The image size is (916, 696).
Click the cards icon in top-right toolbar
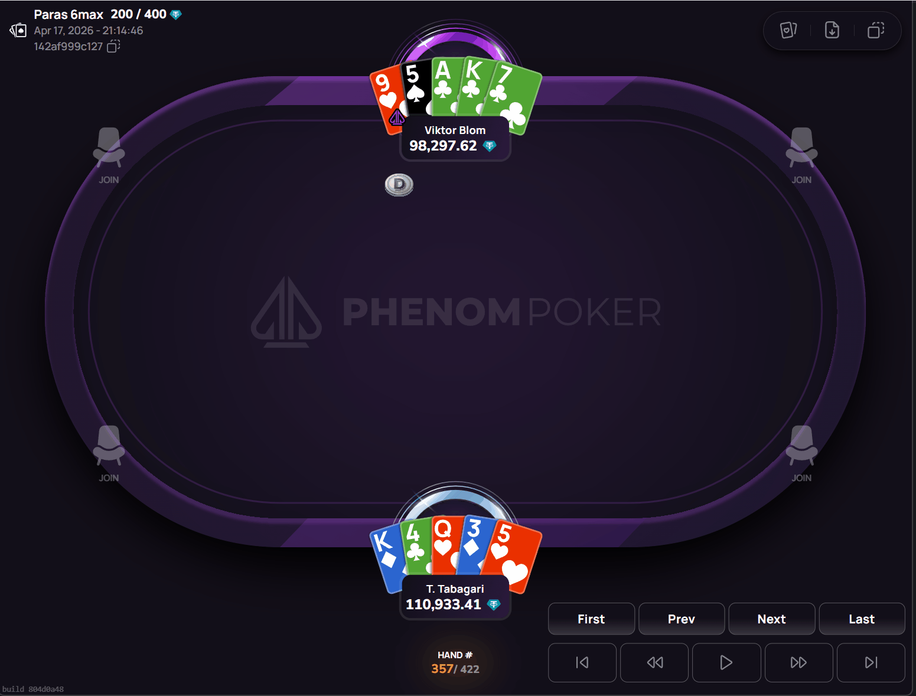[788, 30]
